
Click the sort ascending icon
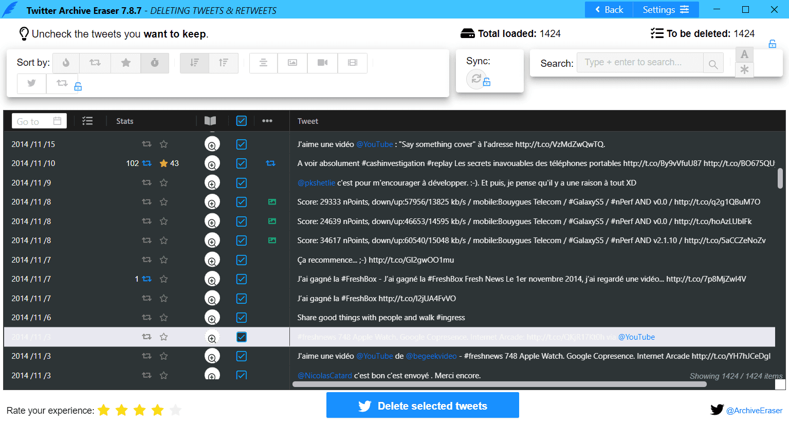pos(224,63)
